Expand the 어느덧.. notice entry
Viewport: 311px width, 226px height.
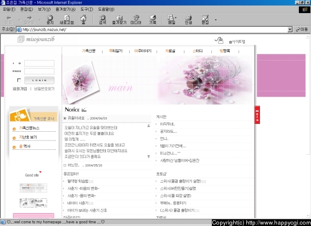coord(65,165)
